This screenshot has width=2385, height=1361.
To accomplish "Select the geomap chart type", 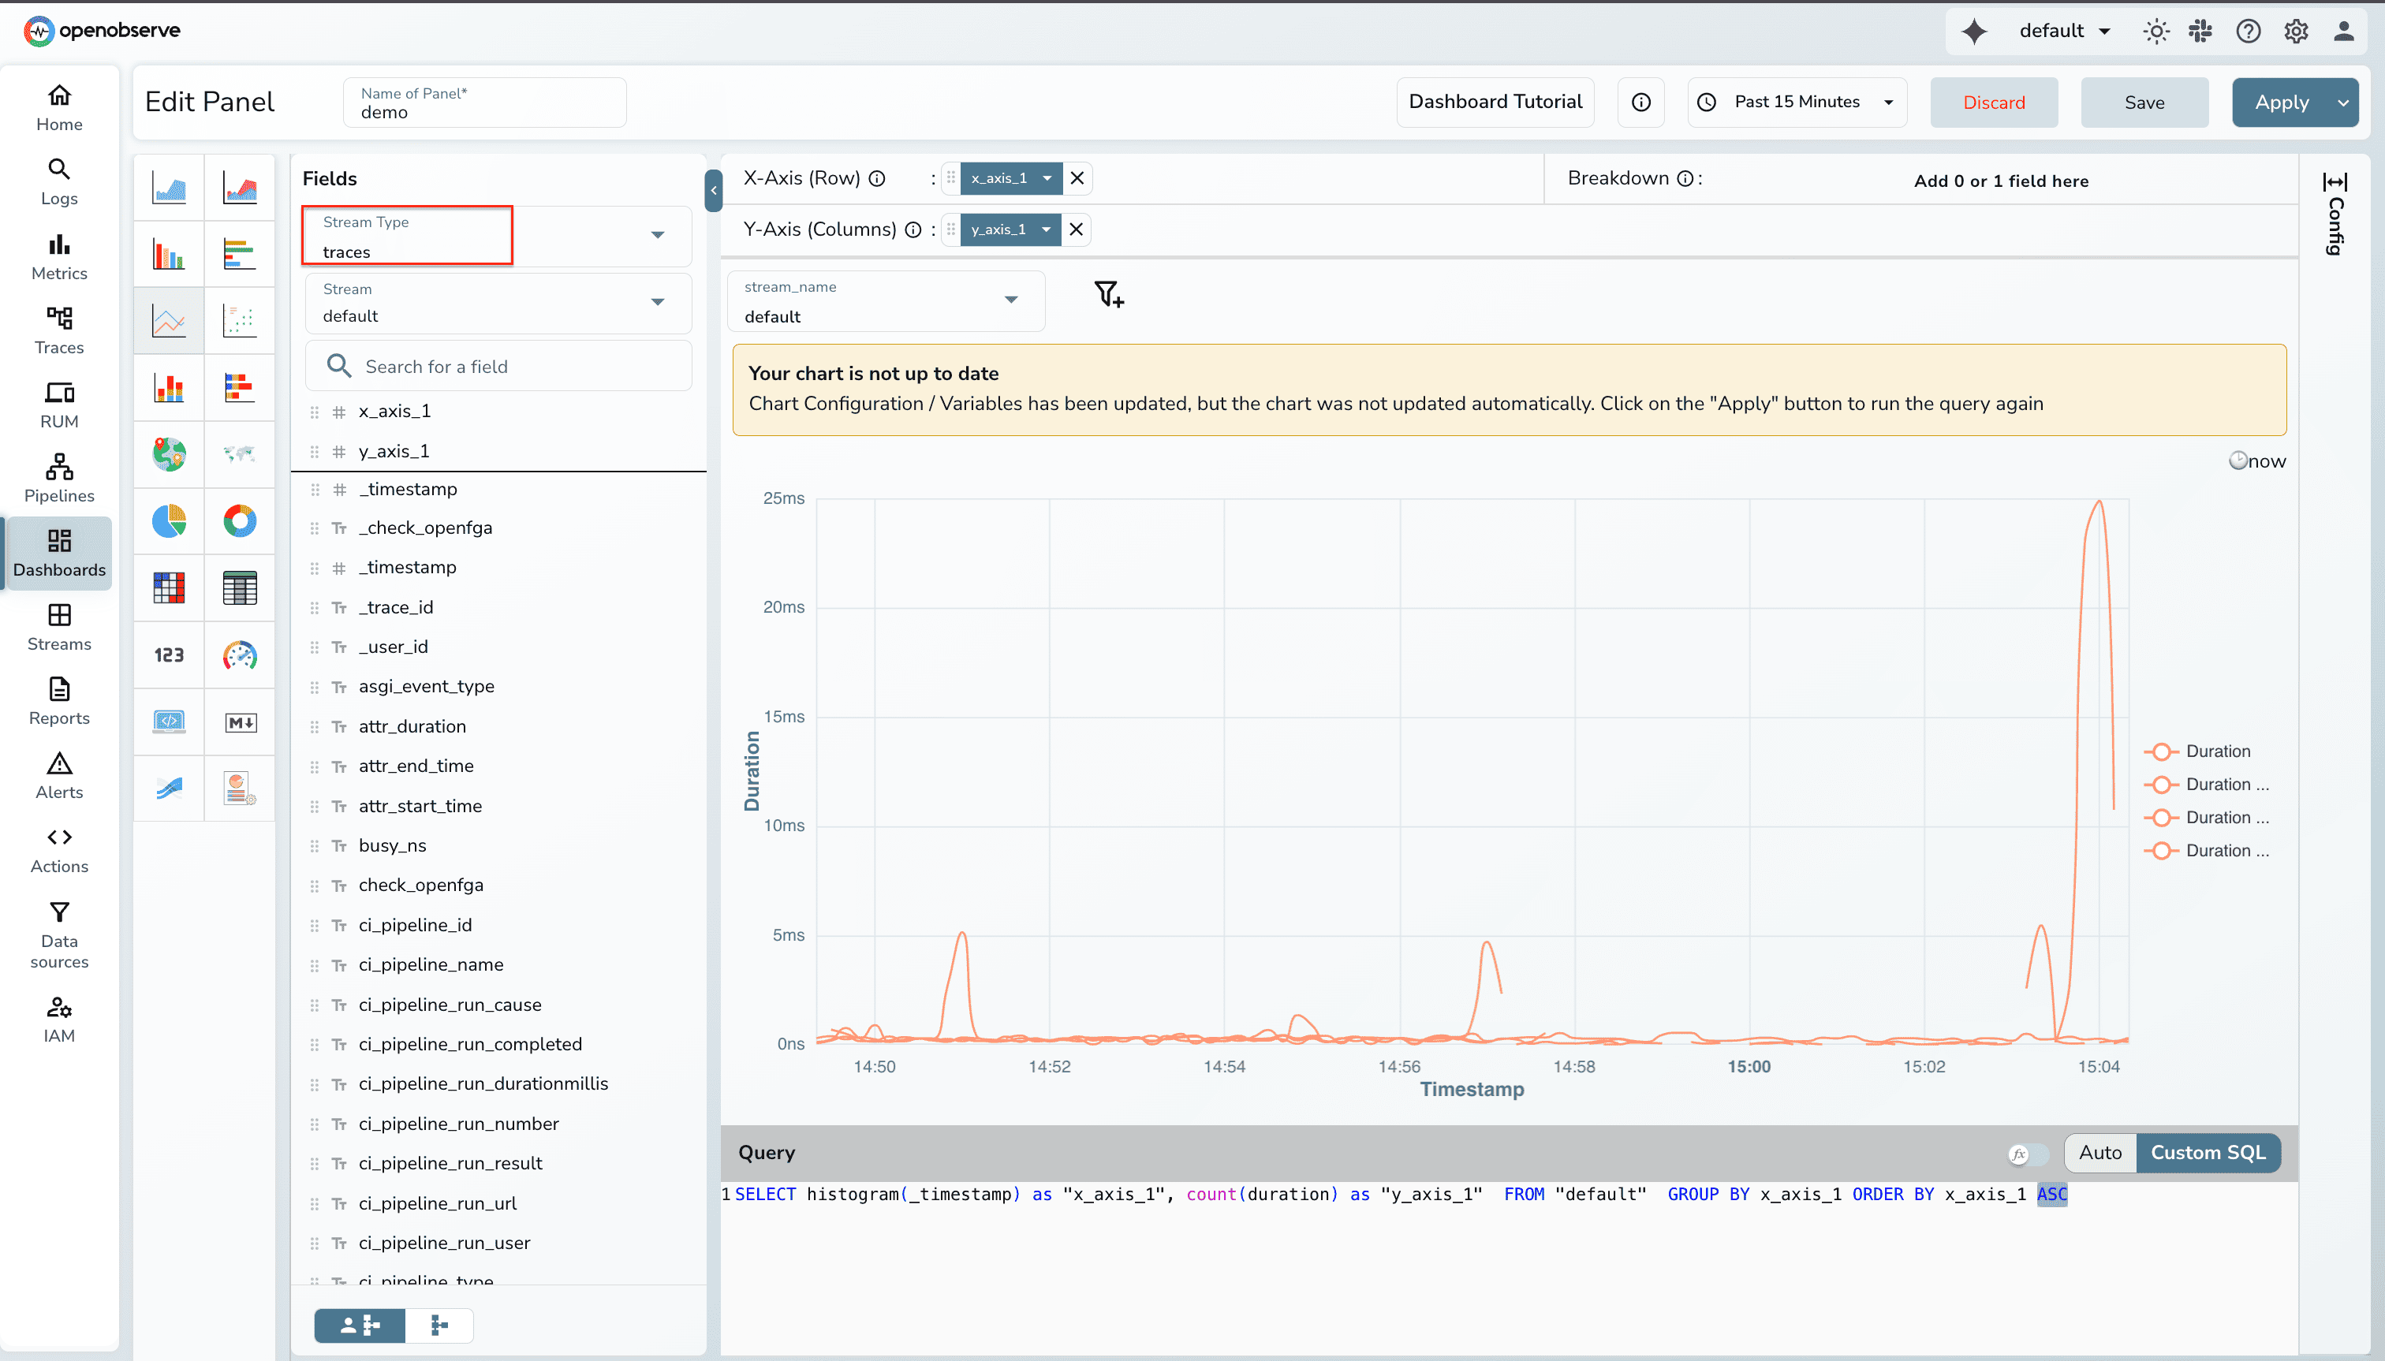I will coord(168,454).
